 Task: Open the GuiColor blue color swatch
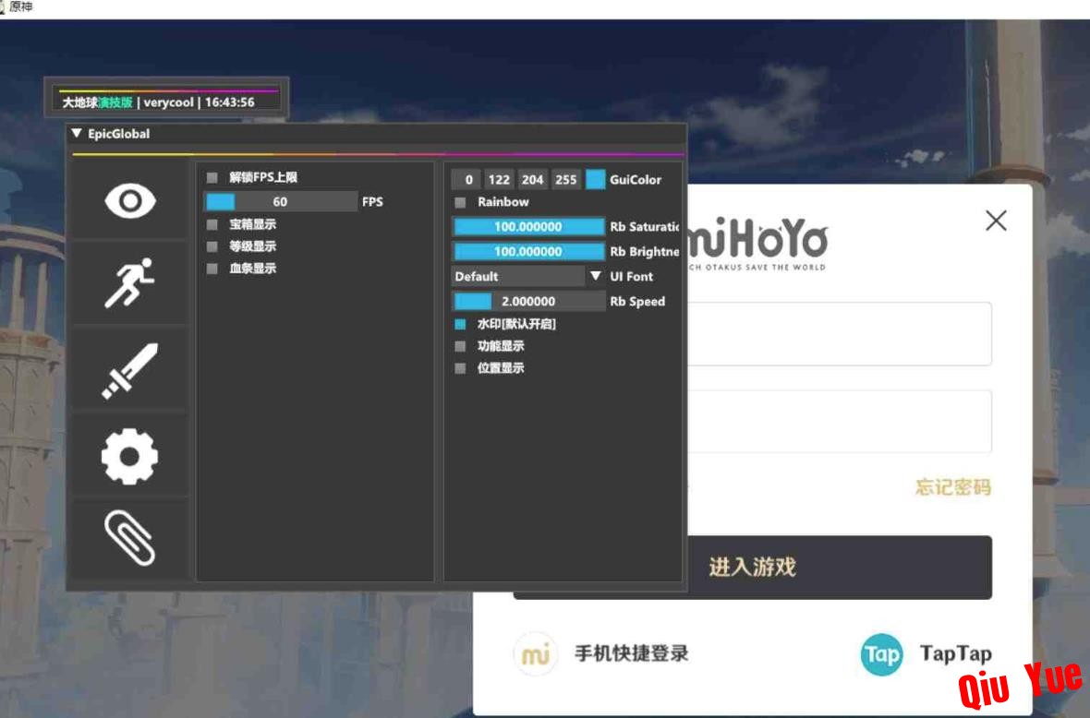[596, 179]
